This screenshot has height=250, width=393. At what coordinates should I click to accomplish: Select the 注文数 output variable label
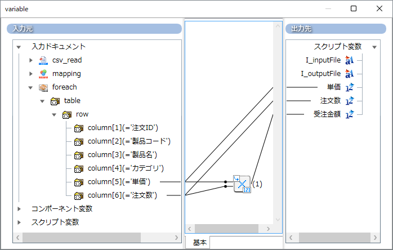point(331,101)
